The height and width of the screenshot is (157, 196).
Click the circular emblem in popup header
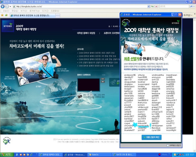click(126, 23)
